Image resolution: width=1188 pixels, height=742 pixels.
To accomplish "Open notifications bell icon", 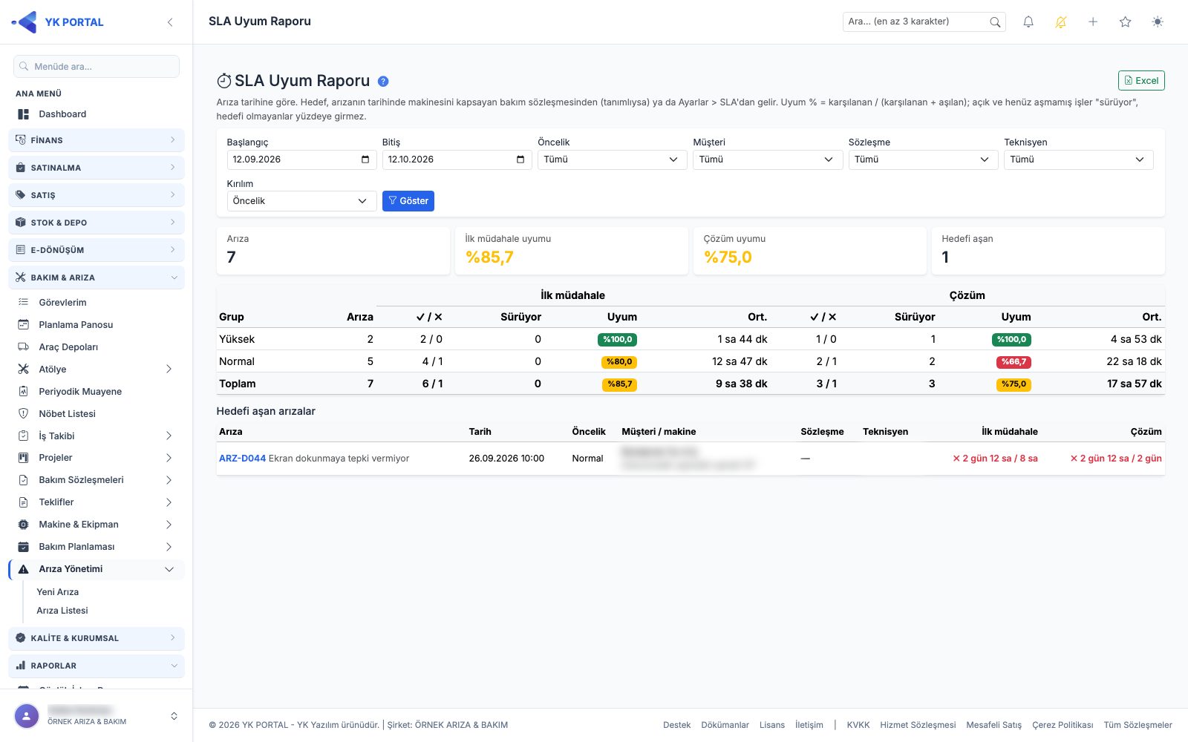I will click(x=1028, y=22).
